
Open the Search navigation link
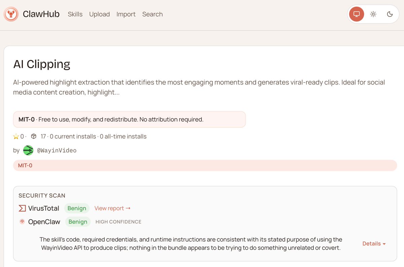153,14
